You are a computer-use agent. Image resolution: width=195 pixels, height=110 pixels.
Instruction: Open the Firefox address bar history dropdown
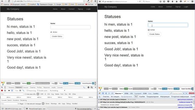point(138,2)
